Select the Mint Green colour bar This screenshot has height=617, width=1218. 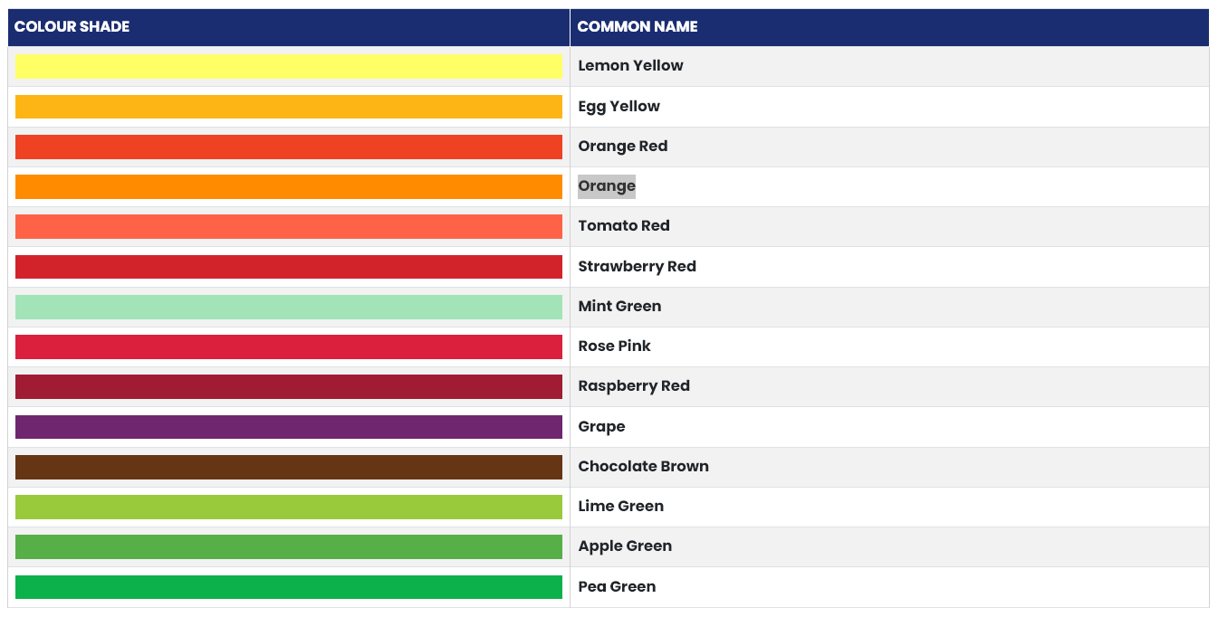(288, 307)
